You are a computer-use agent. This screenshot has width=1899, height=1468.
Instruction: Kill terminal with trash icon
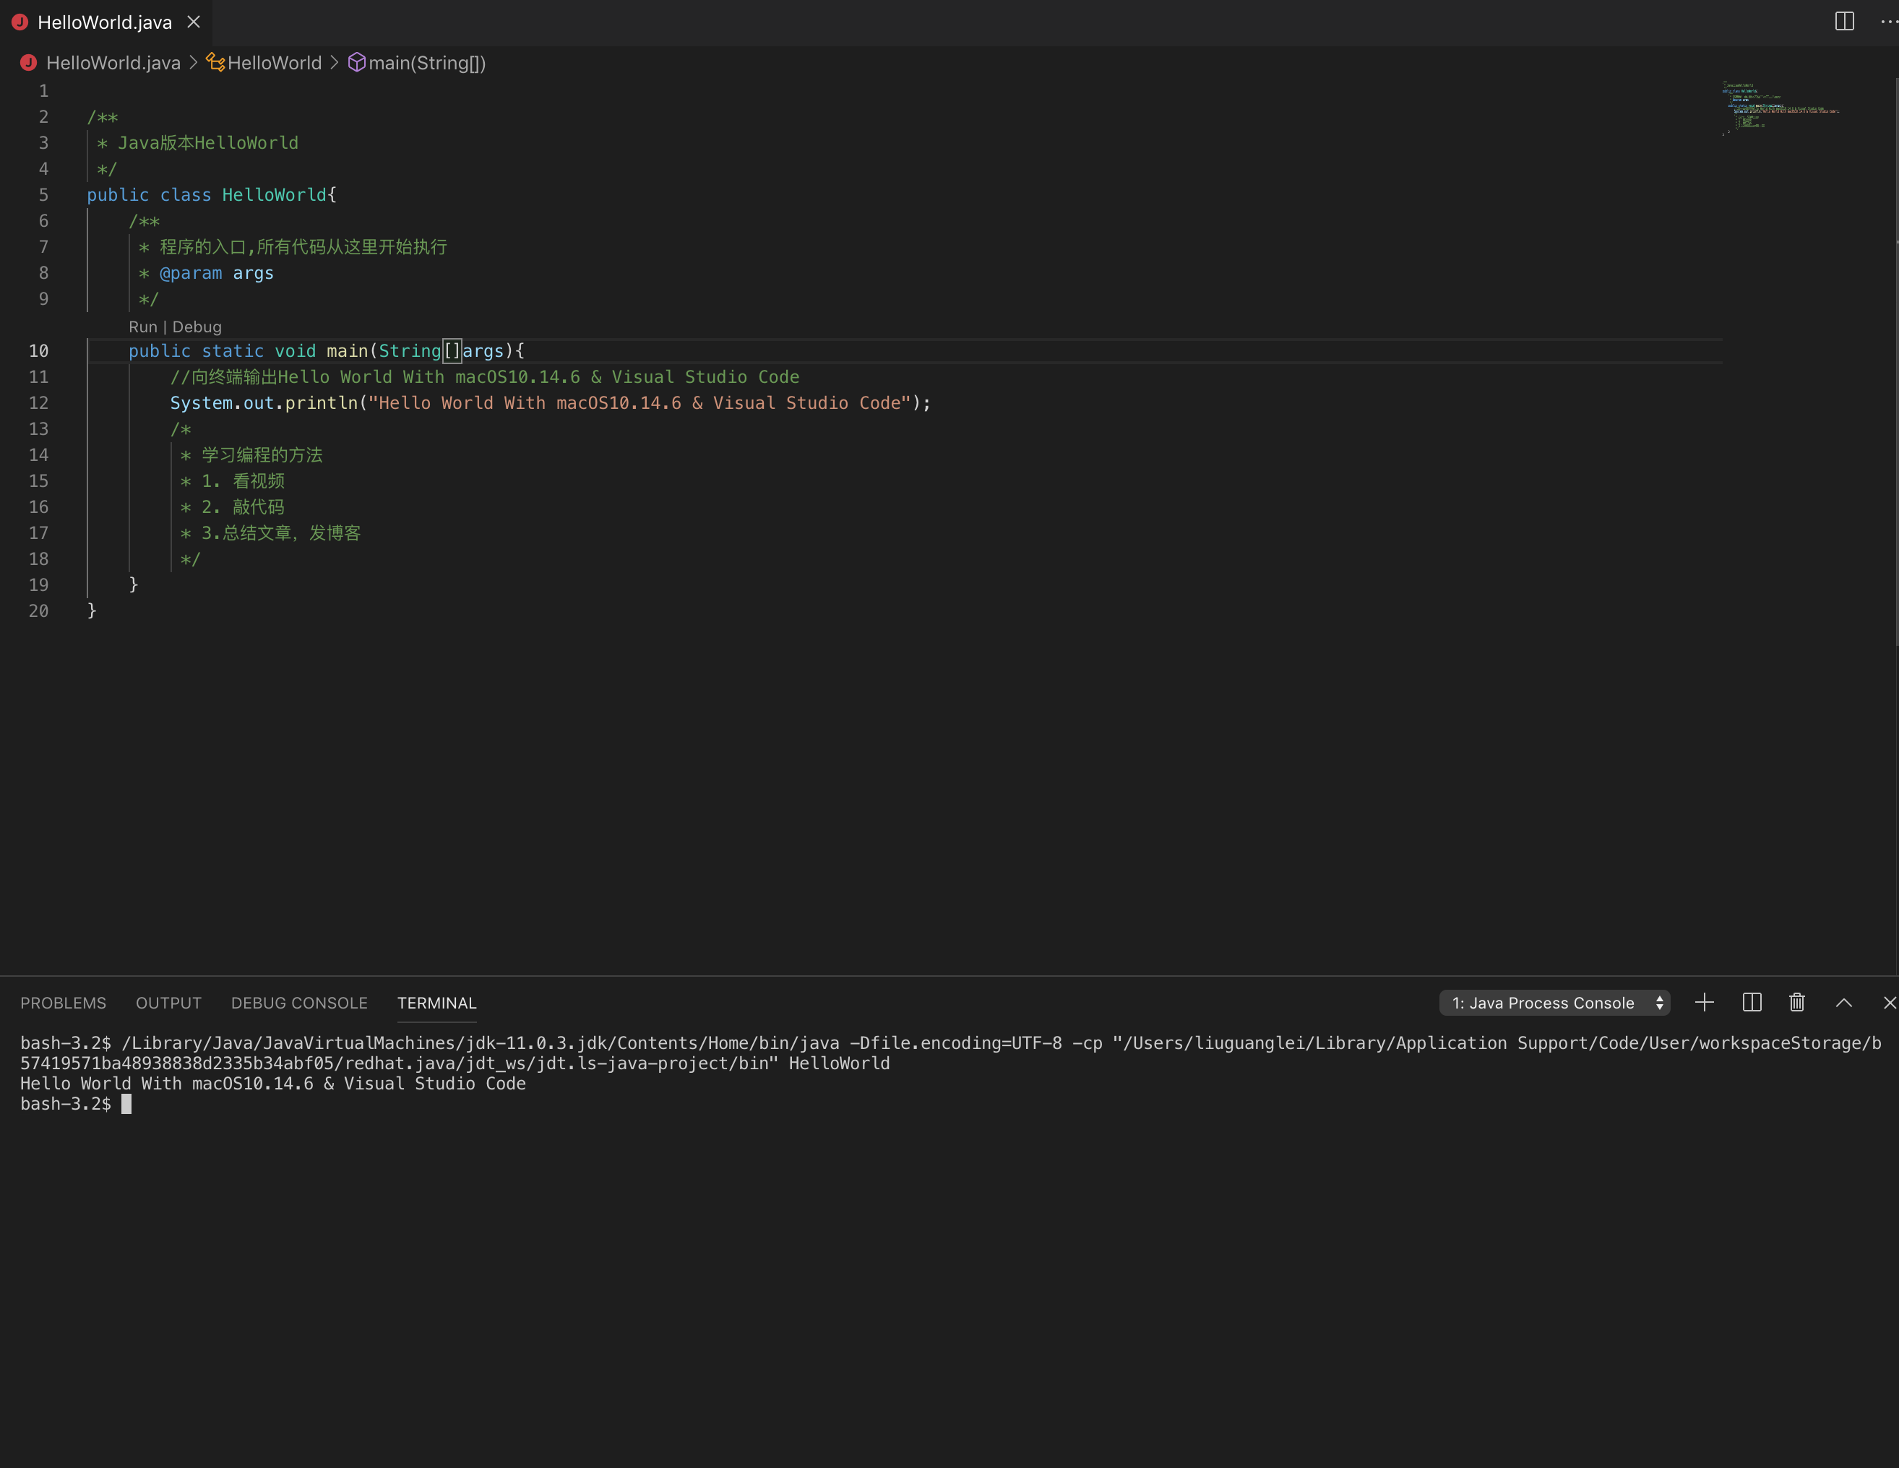coord(1796,1002)
